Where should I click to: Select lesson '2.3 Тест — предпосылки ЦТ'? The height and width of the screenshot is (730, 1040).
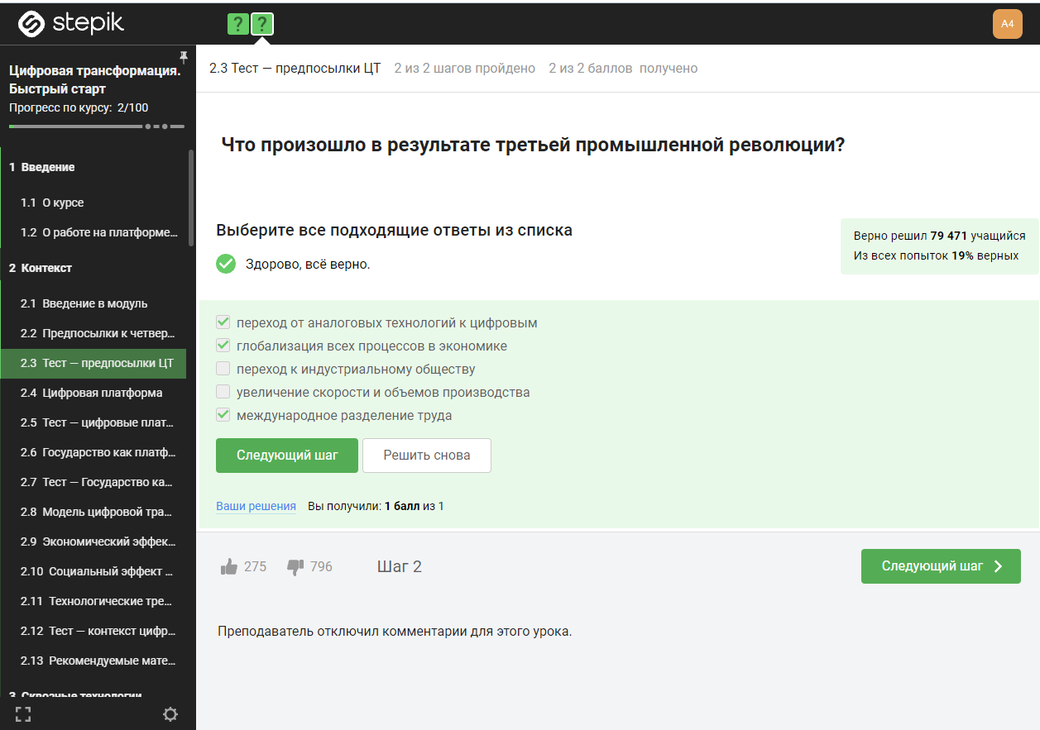(x=93, y=363)
